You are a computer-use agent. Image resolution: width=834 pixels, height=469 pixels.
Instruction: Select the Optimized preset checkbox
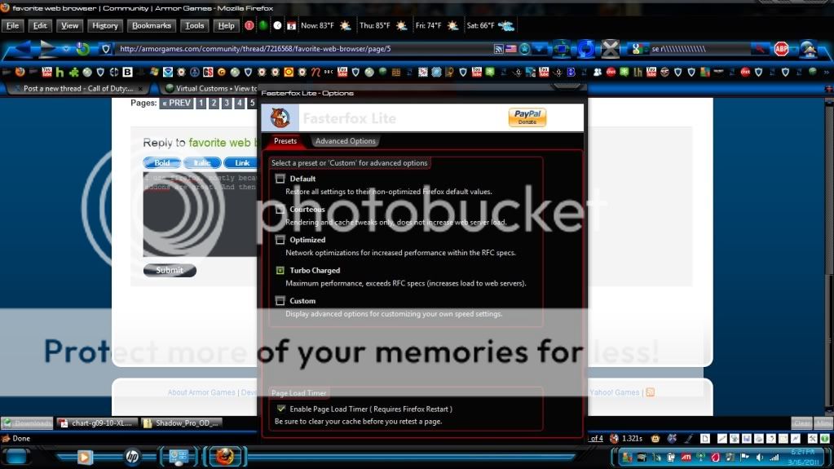click(280, 240)
